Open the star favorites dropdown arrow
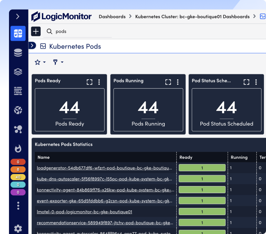The image size is (266, 234). pyautogui.click(x=44, y=62)
